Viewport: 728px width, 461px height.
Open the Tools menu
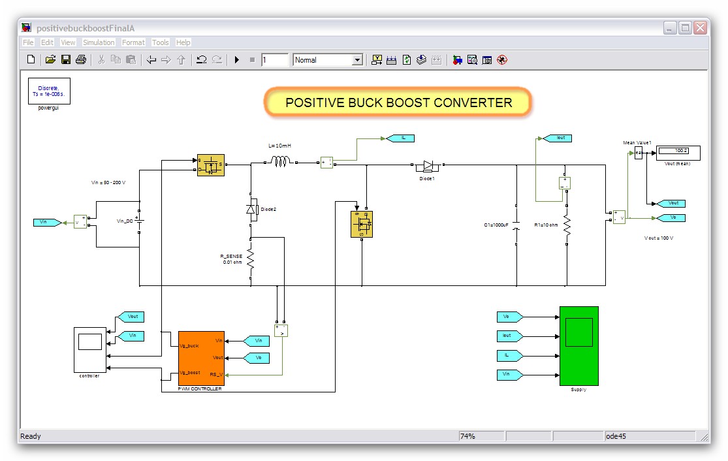tap(160, 42)
